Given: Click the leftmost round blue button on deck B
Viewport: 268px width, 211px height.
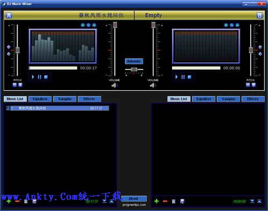Looking at the screenshot, I should (x=226, y=25).
